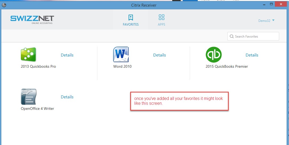Click the Citrix Receiver title bar icon
The height and width of the screenshot is (145, 289).
tap(4, 5)
